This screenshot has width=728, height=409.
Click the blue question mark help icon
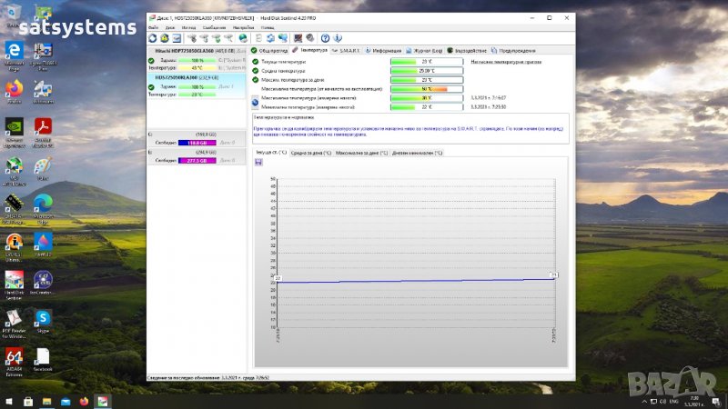click(327, 38)
